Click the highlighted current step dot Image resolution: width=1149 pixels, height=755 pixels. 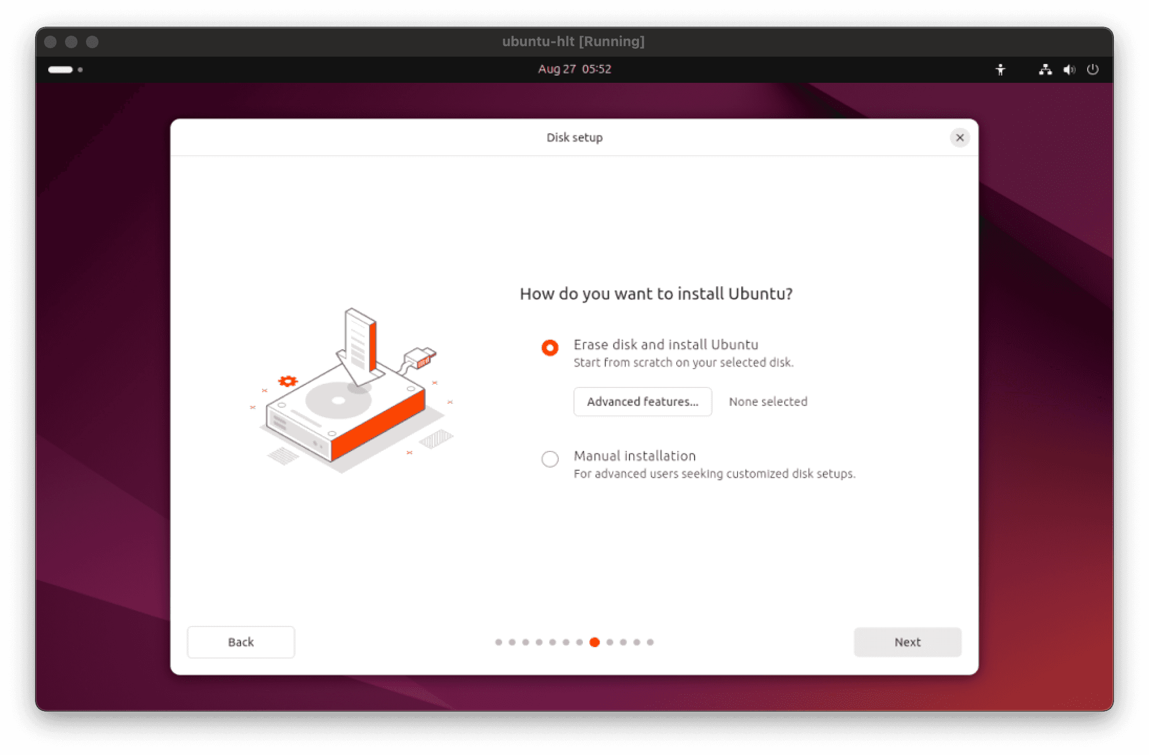[x=594, y=642]
